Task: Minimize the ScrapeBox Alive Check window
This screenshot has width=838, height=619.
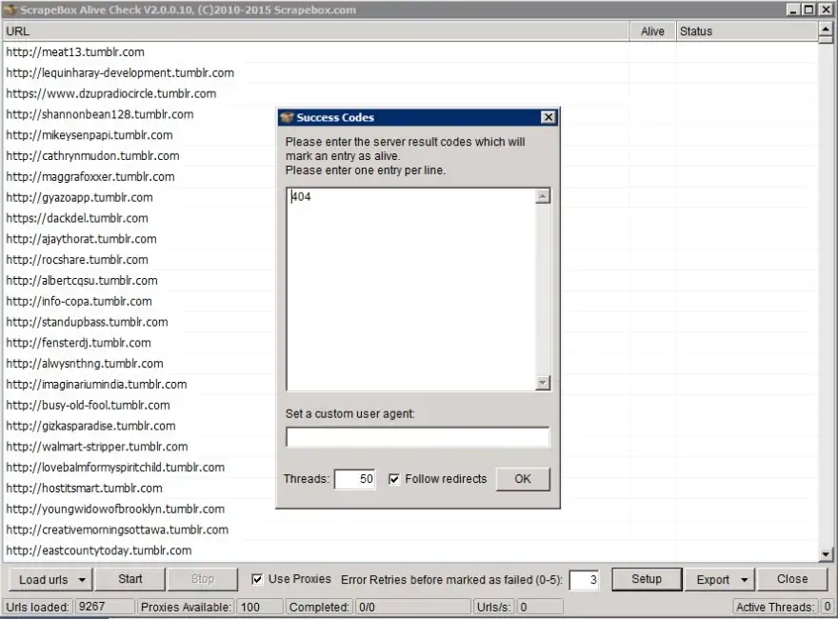Action: coord(793,10)
